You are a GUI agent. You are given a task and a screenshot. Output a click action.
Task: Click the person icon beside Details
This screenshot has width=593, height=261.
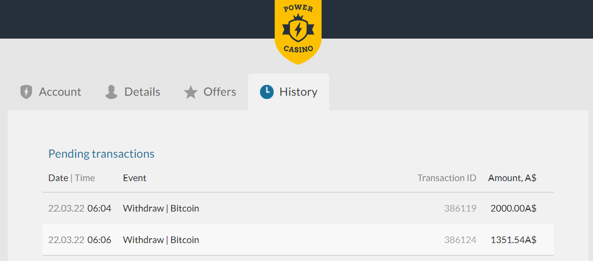click(x=111, y=92)
